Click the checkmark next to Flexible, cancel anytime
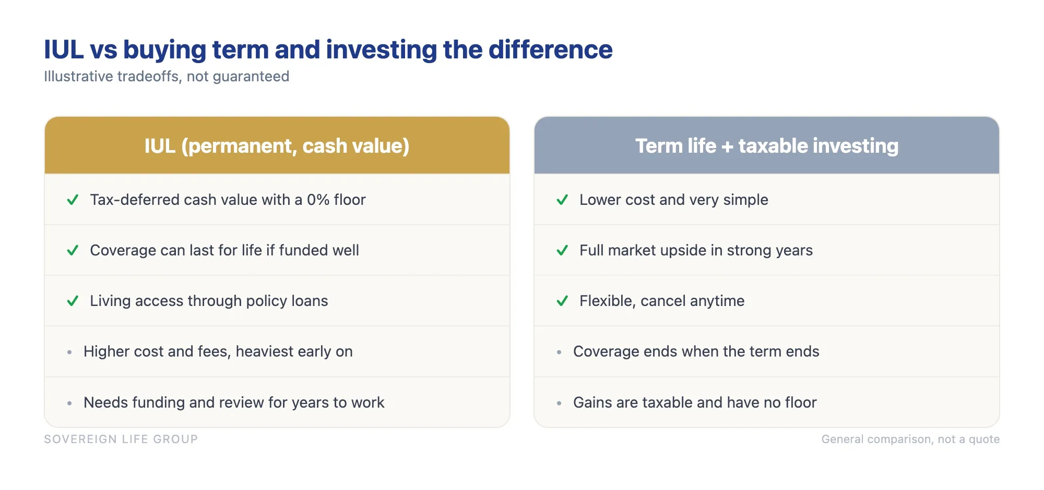 [562, 301]
